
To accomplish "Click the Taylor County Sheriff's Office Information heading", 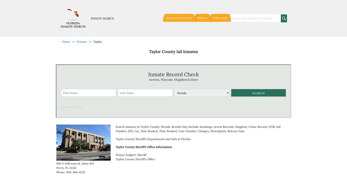I will (x=144, y=147).
